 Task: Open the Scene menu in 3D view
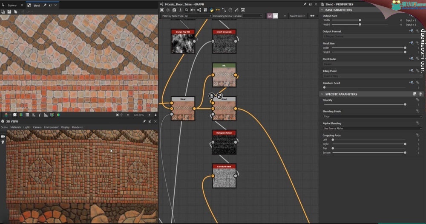point(4,127)
